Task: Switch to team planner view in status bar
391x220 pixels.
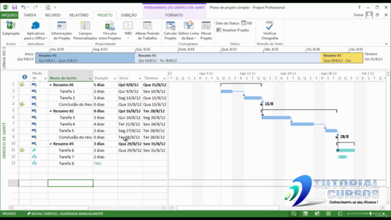Action: (317, 214)
